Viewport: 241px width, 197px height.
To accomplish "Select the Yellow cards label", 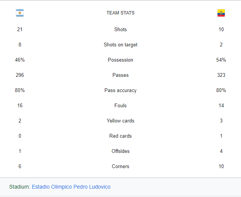I will pyautogui.click(x=120, y=121).
